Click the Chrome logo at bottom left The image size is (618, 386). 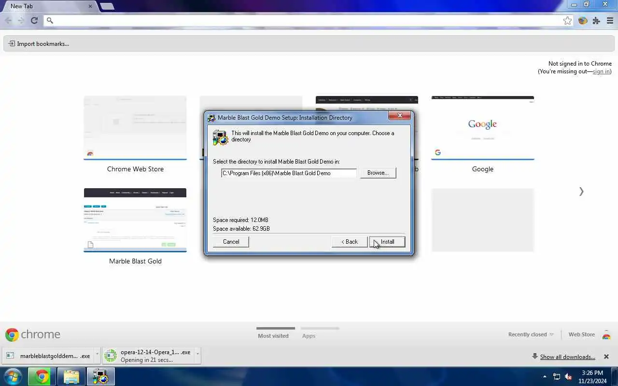tap(33, 334)
